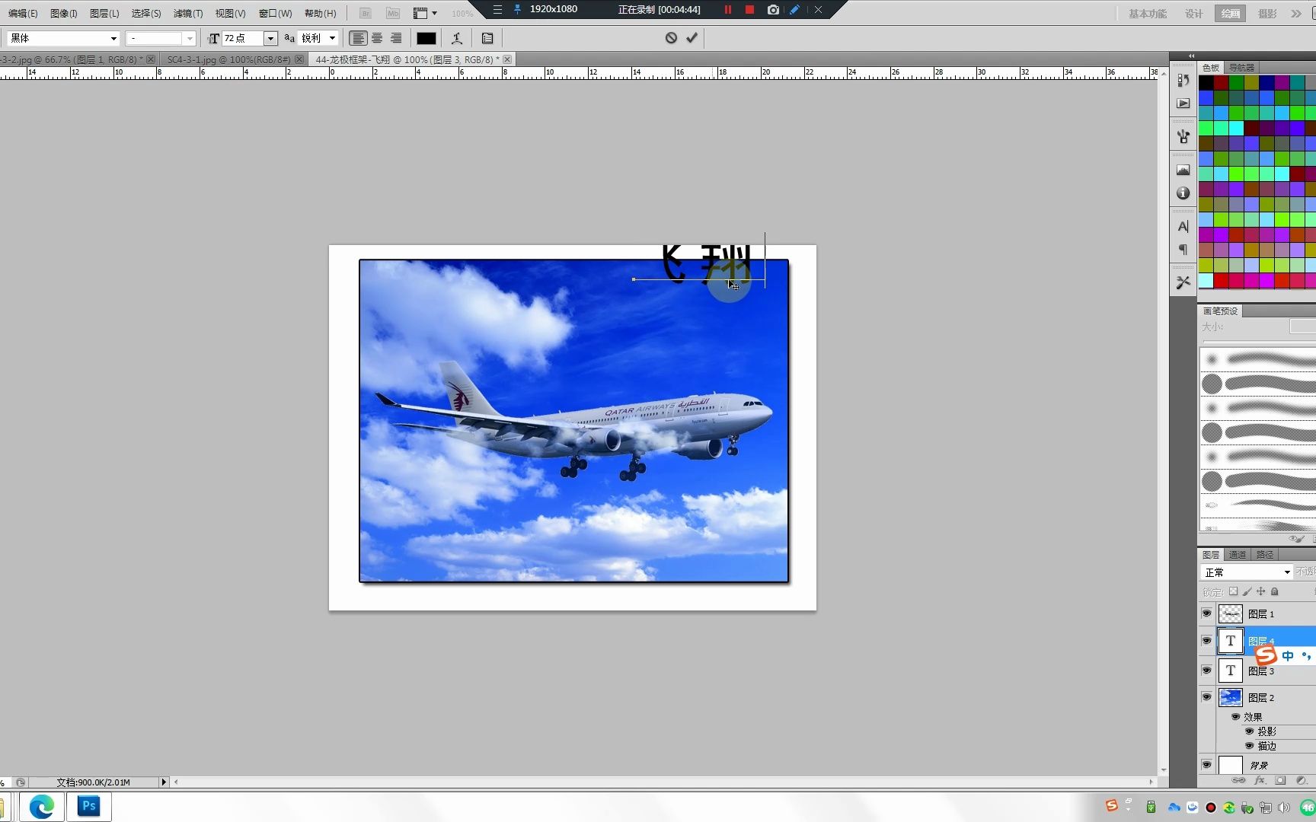The image size is (1316, 822).
Task: Open the recorder annotation pen
Action: click(x=794, y=9)
